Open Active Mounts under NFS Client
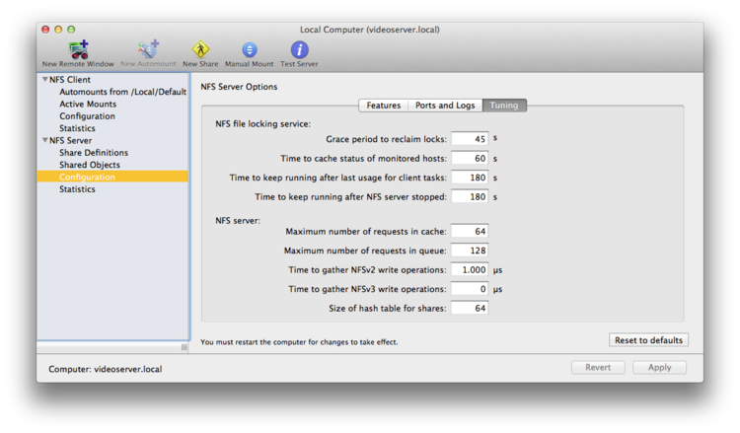 click(x=88, y=104)
